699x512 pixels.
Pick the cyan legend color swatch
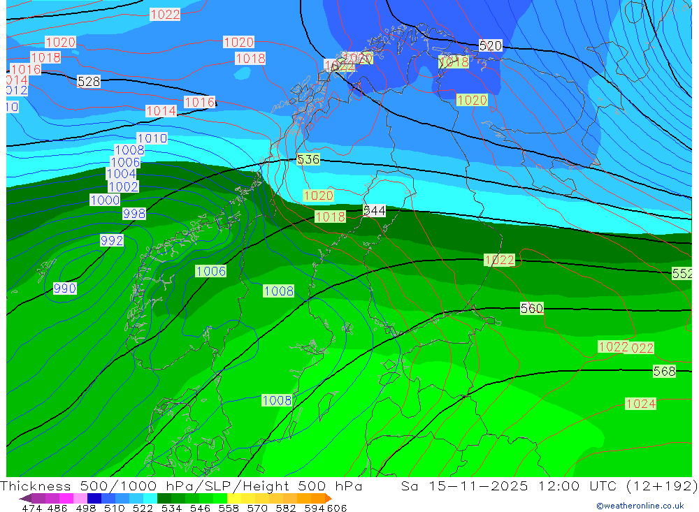point(150,498)
